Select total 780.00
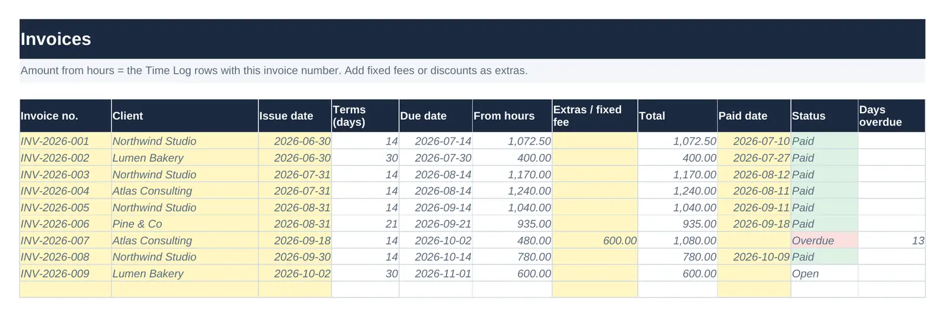The image size is (945, 317). pyautogui.click(x=677, y=257)
